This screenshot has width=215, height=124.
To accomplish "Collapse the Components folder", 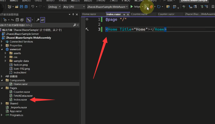I will 2,80.
